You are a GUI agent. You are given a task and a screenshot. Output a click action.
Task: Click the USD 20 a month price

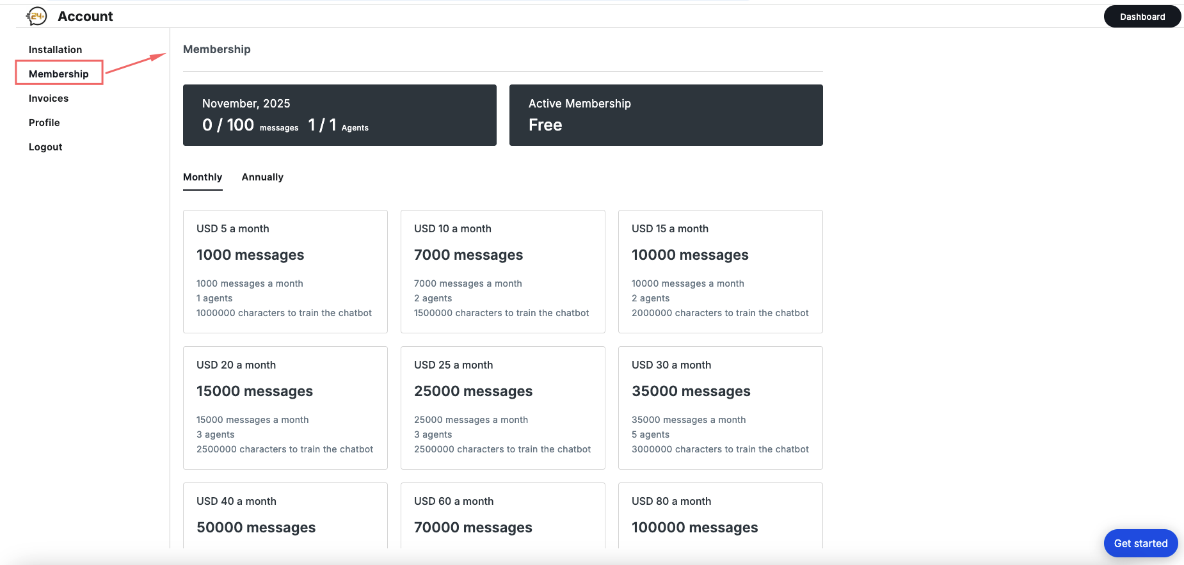(236, 365)
